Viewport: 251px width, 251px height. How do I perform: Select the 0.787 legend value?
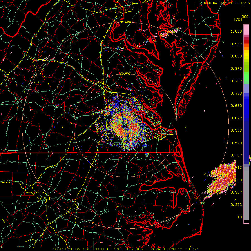tap(236, 81)
